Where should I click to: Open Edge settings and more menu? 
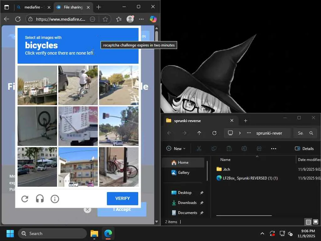[141, 19]
